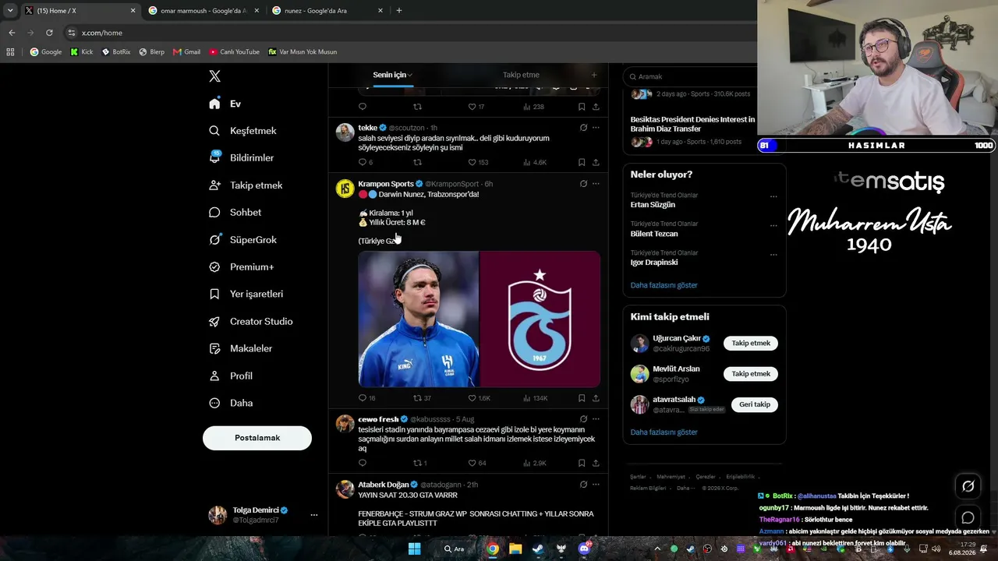Ask Grok about tekke's tweet
Screen dimensions: 998x561
point(583,128)
